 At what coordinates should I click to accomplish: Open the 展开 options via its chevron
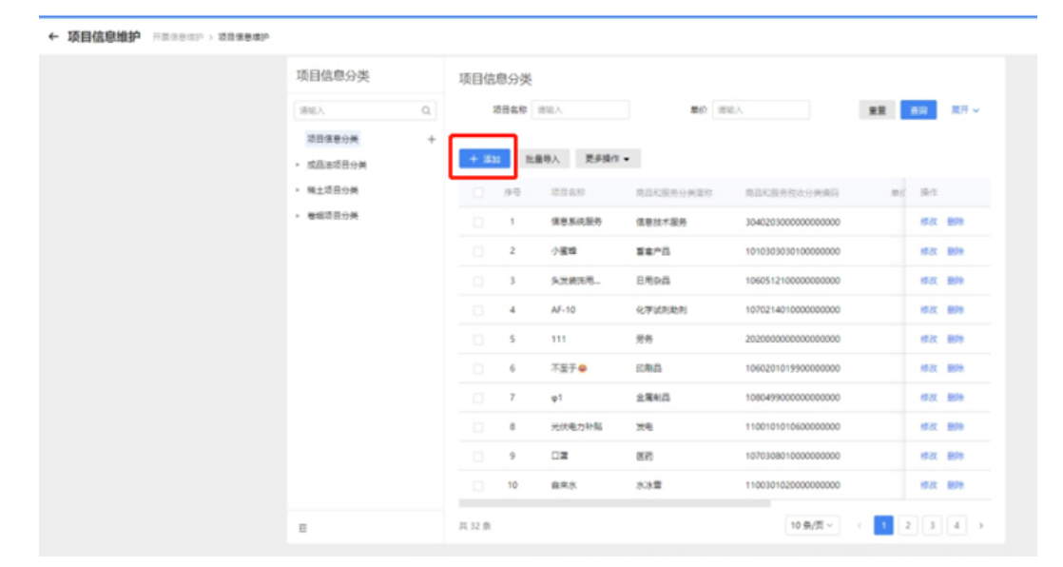click(976, 108)
